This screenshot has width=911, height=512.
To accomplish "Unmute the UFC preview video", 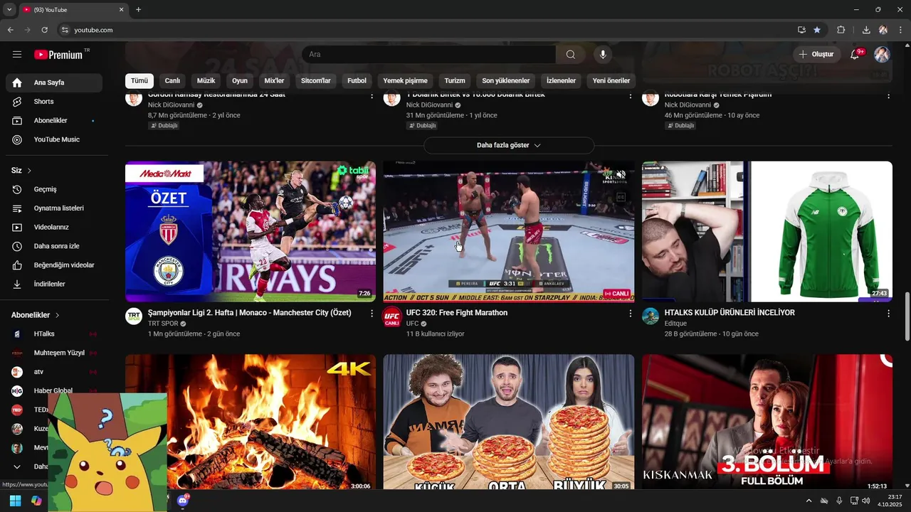I will (x=621, y=175).
